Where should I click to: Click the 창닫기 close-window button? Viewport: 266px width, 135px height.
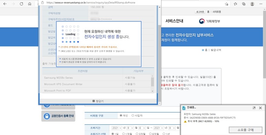point(98,101)
